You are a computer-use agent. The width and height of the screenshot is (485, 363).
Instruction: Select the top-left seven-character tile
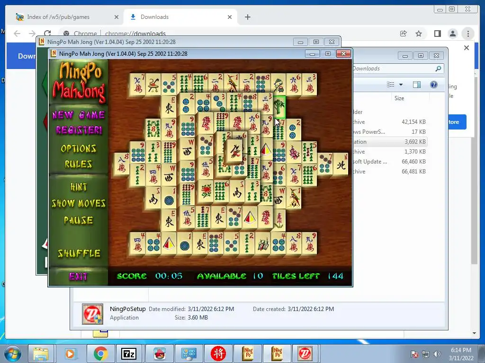(x=137, y=84)
